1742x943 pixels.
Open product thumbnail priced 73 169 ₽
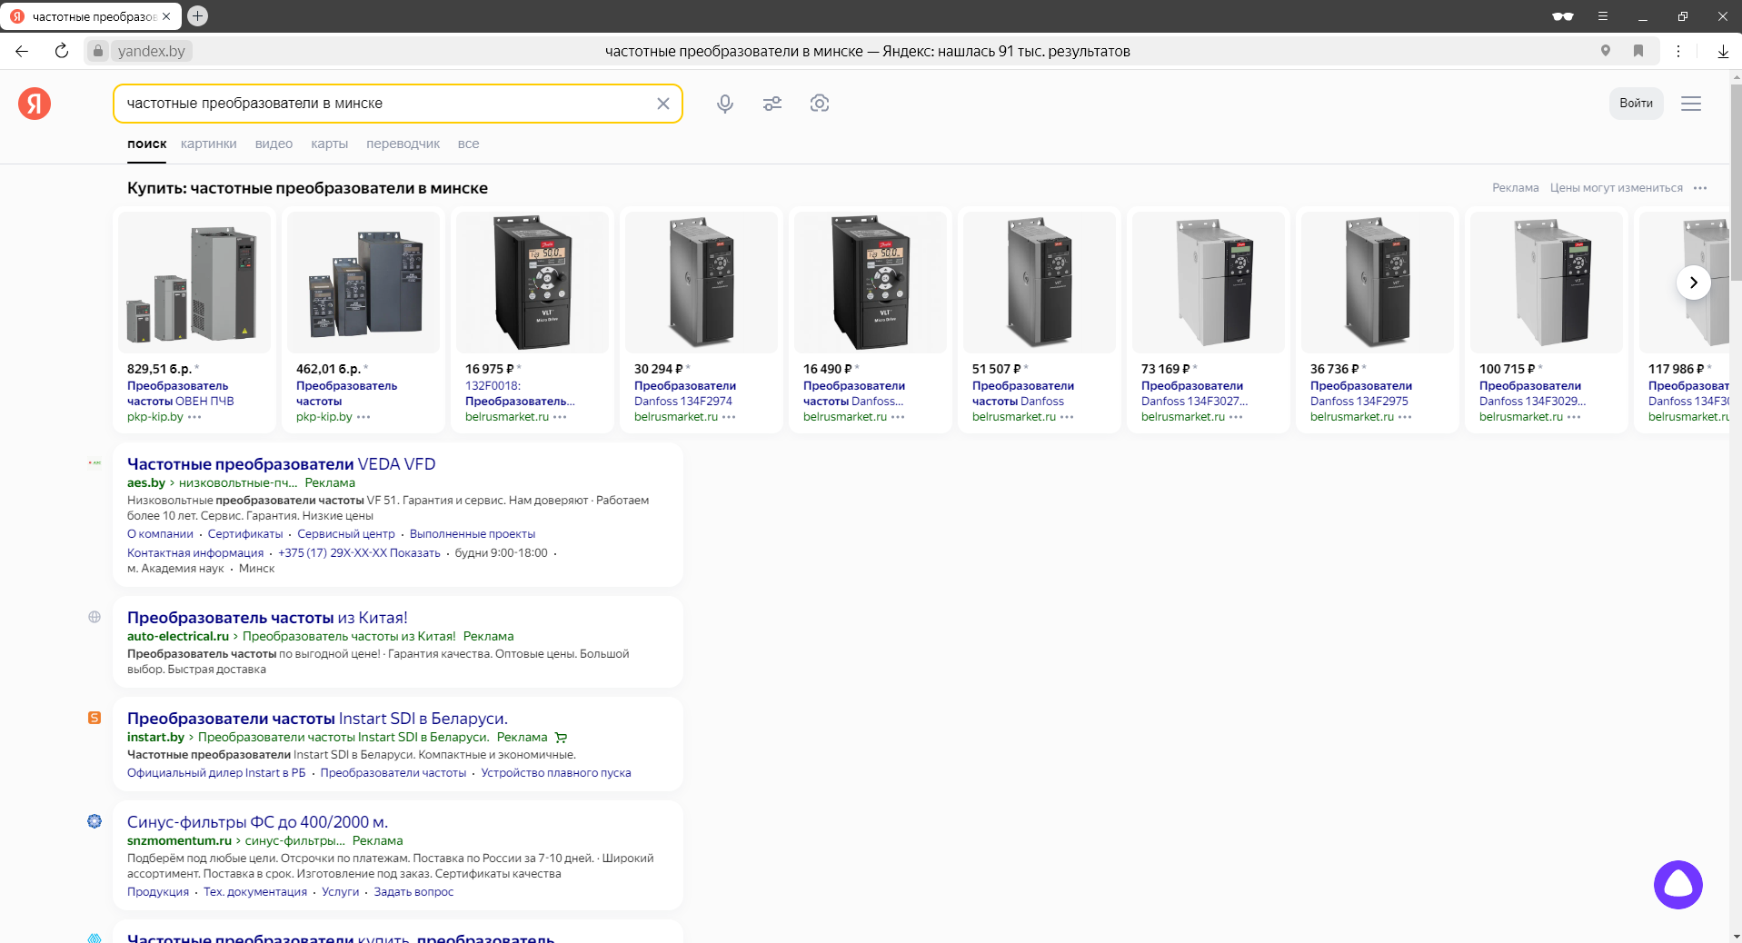pyautogui.click(x=1209, y=283)
